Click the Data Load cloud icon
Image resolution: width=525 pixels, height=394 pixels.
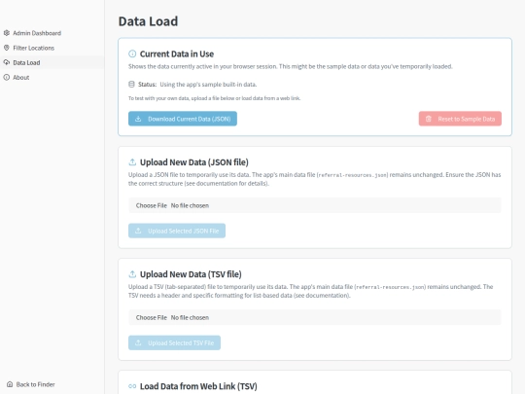[x=7, y=62]
